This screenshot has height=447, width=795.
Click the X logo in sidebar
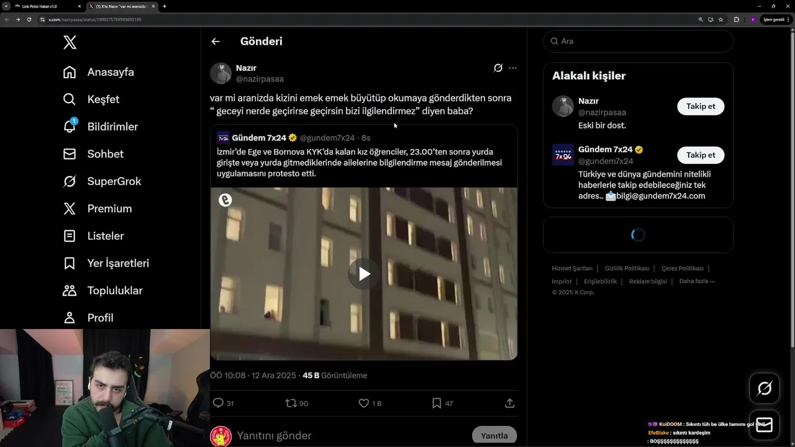coord(70,42)
